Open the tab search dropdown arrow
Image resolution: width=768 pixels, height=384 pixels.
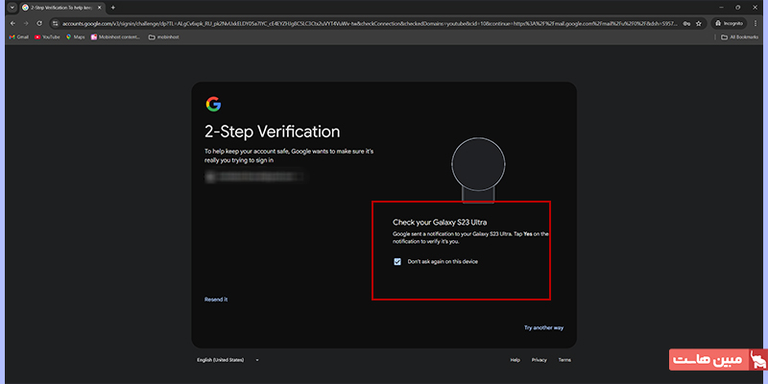coord(12,8)
